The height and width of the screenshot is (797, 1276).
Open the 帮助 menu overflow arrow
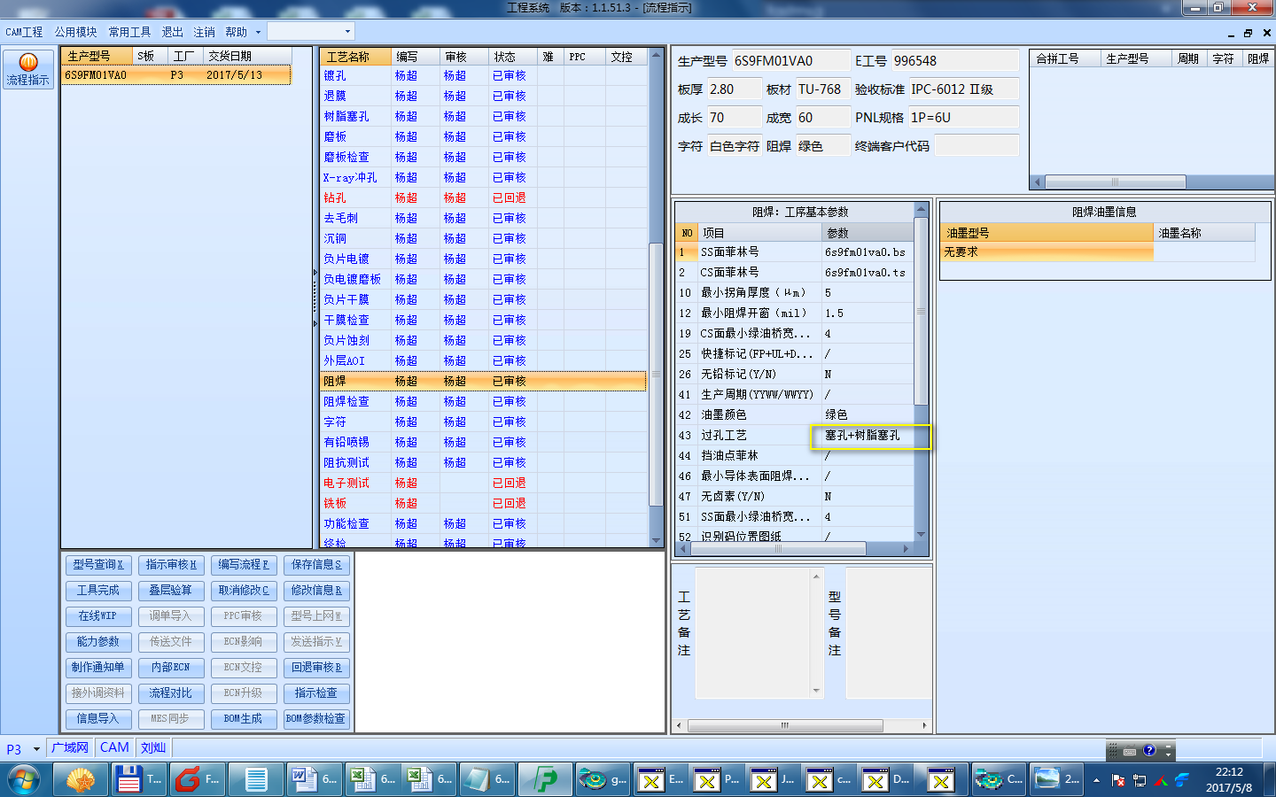(x=258, y=32)
